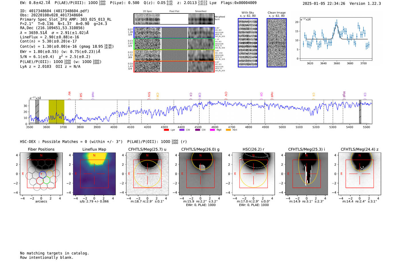Click the 2025-01-05 22:34:26 timestamp
This screenshot has height=273, width=401.
point(324,4)
